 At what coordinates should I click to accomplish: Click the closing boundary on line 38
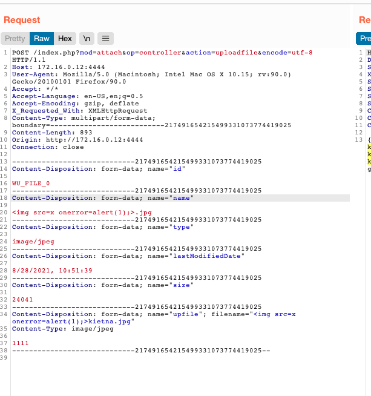click(x=141, y=351)
